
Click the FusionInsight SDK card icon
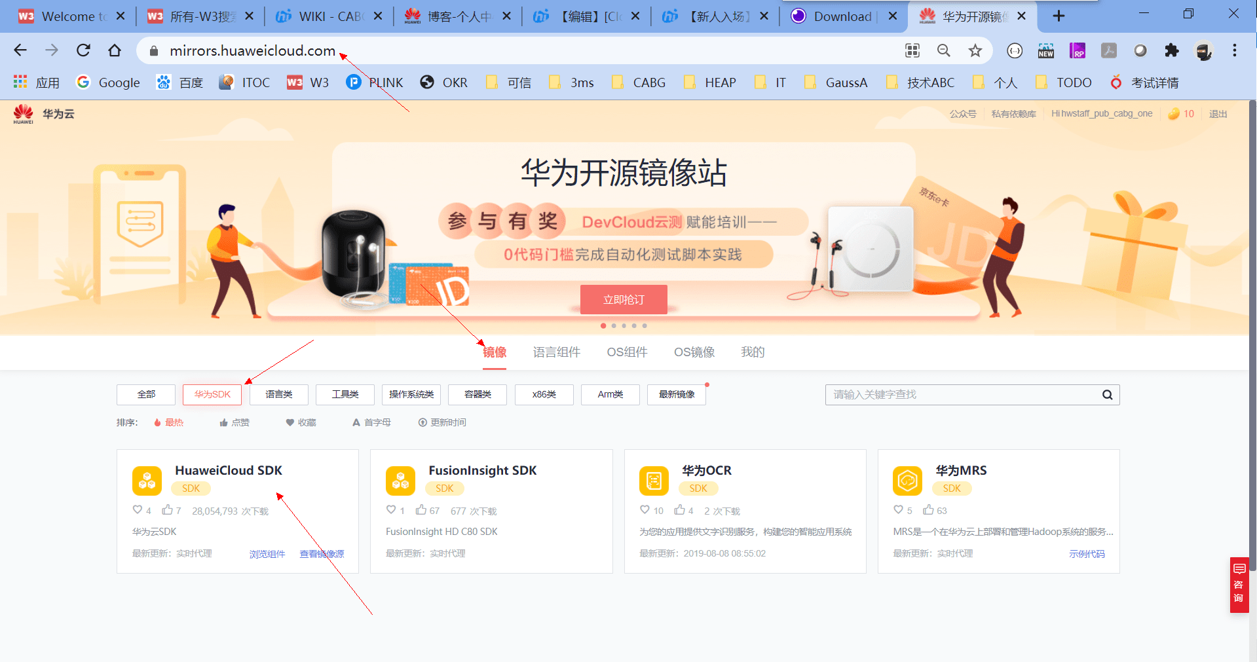coord(401,481)
